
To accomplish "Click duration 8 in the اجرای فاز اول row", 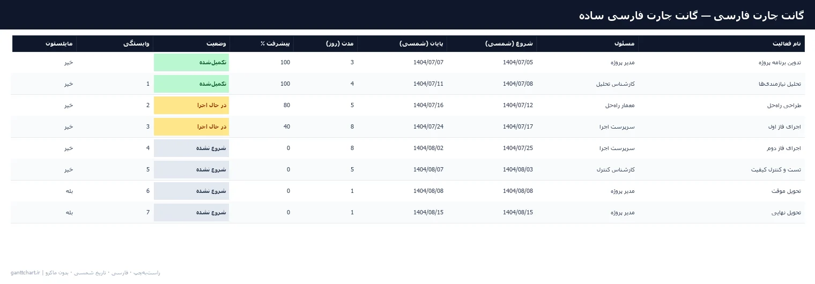I will pos(352,127).
